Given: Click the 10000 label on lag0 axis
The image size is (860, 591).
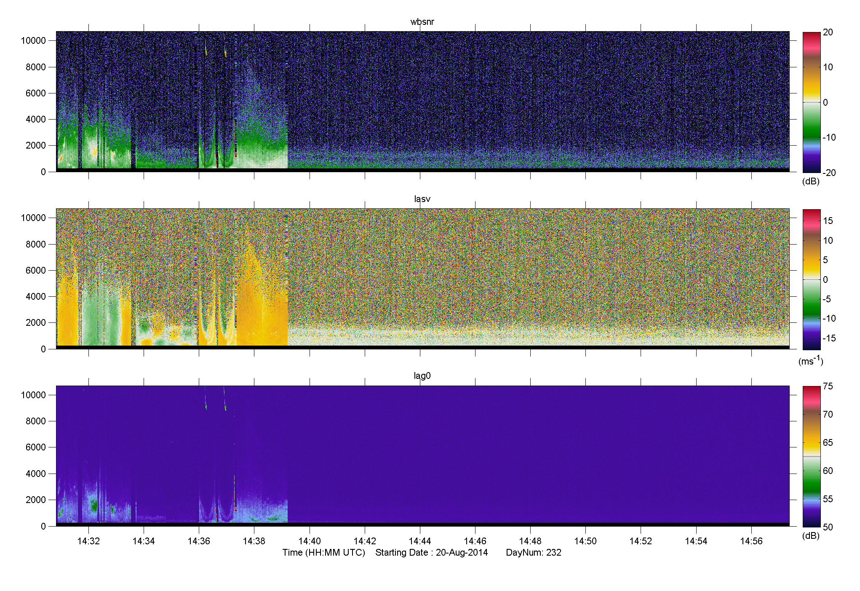Looking at the screenshot, I should [33, 395].
